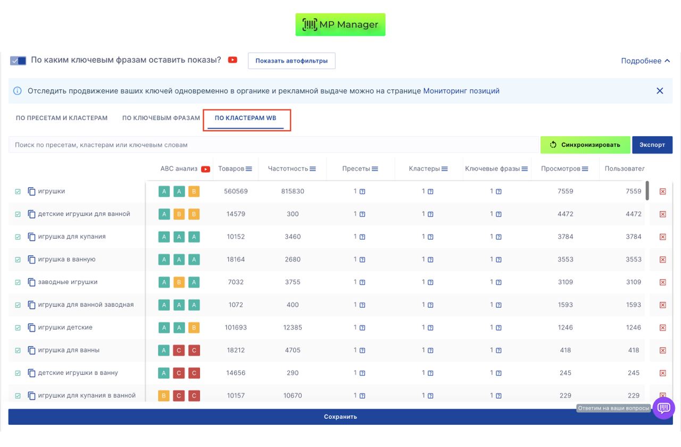Select the ПО КЛЮЧЕВЫМ ФРАЗАМ tab
The height and width of the screenshot is (447, 681).
coord(161,118)
